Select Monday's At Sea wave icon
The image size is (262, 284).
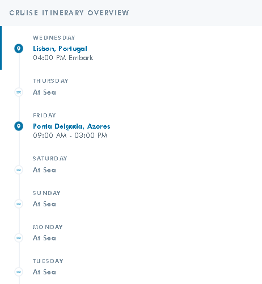[19, 238]
